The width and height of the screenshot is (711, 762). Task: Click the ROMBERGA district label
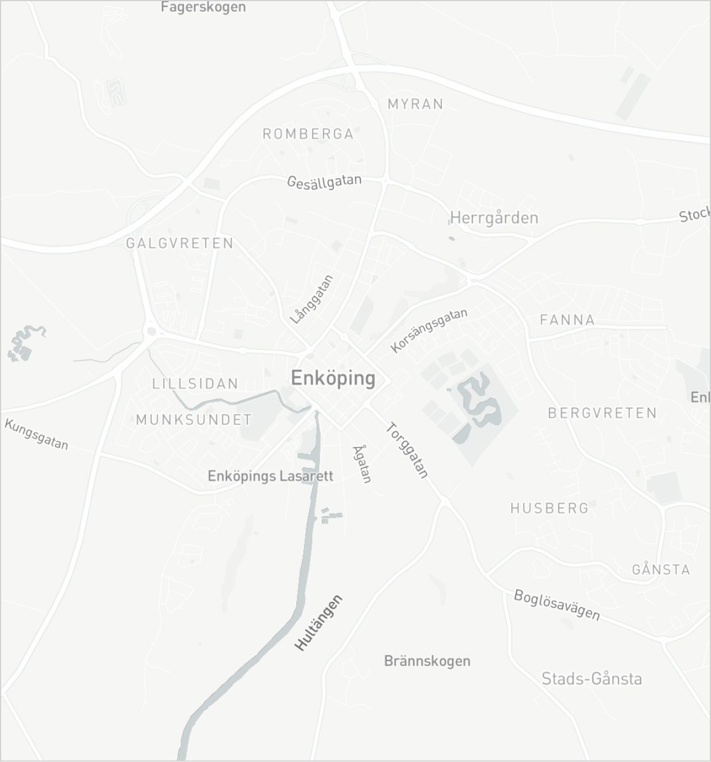308,134
